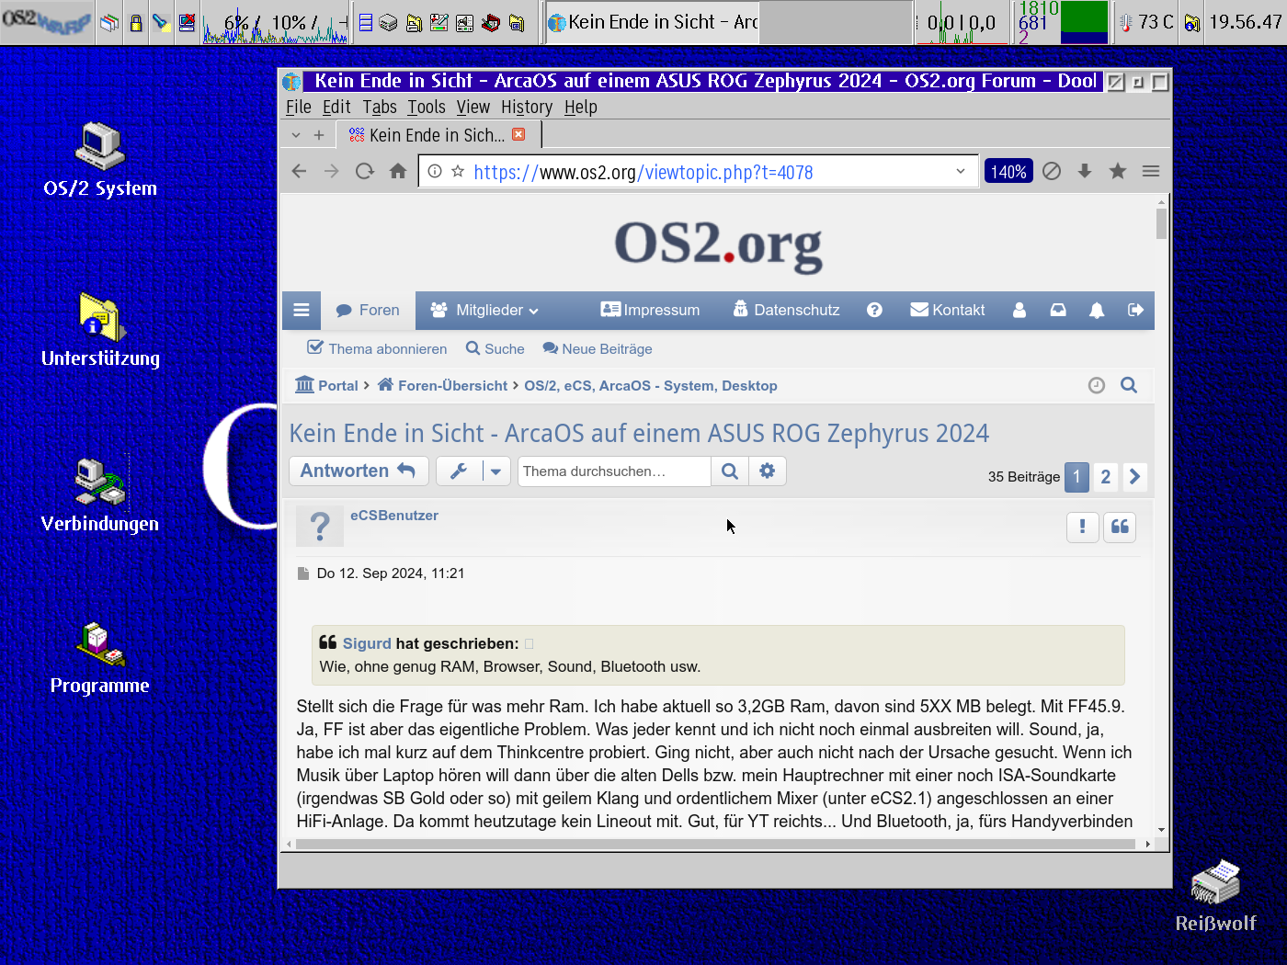Image resolution: width=1287 pixels, height=965 pixels.
Task: Expand the topic tools dropdown arrow
Action: pos(496,471)
